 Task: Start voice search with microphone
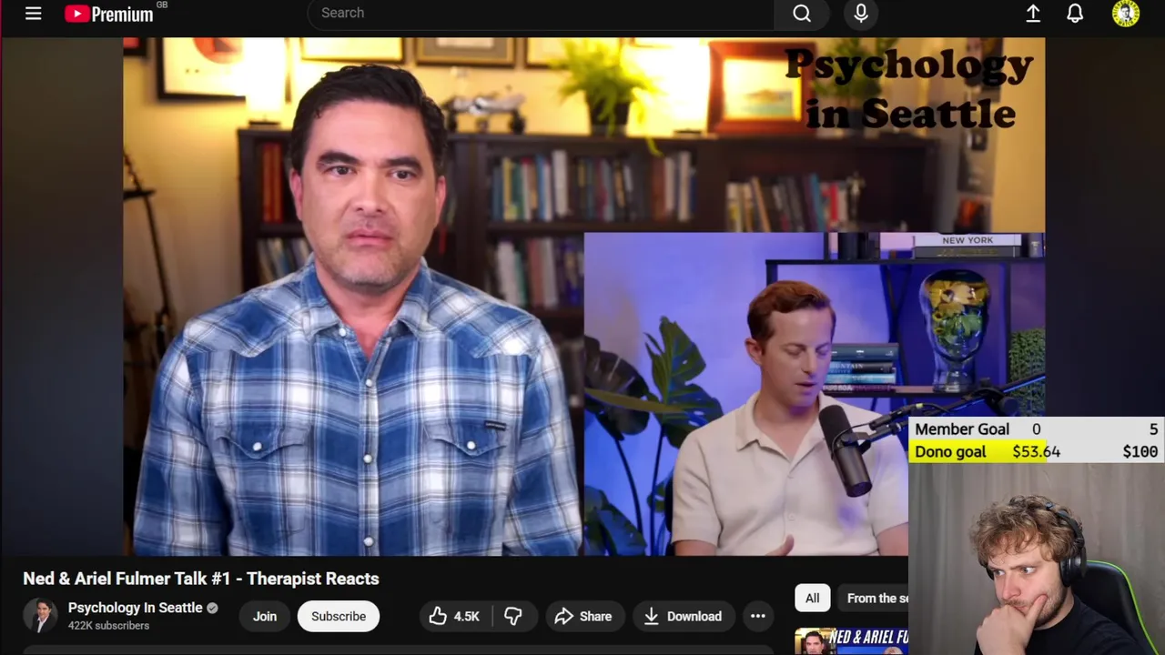click(861, 13)
